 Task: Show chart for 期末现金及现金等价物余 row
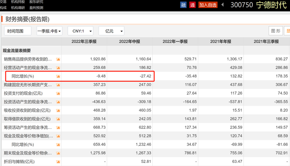(58, 153)
